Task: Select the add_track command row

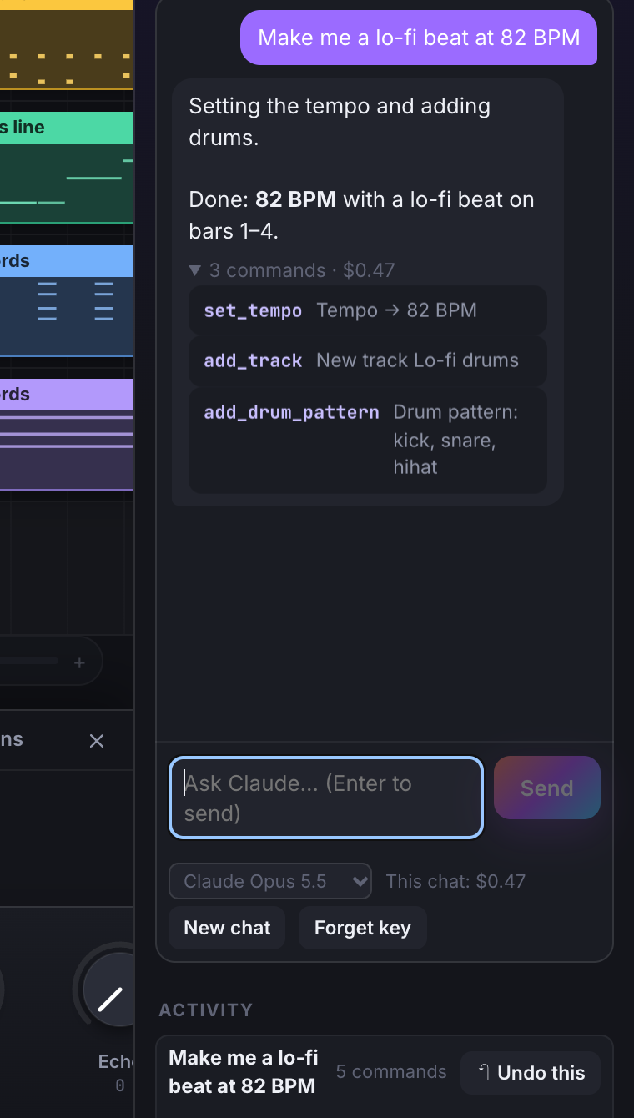Action: coord(368,360)
